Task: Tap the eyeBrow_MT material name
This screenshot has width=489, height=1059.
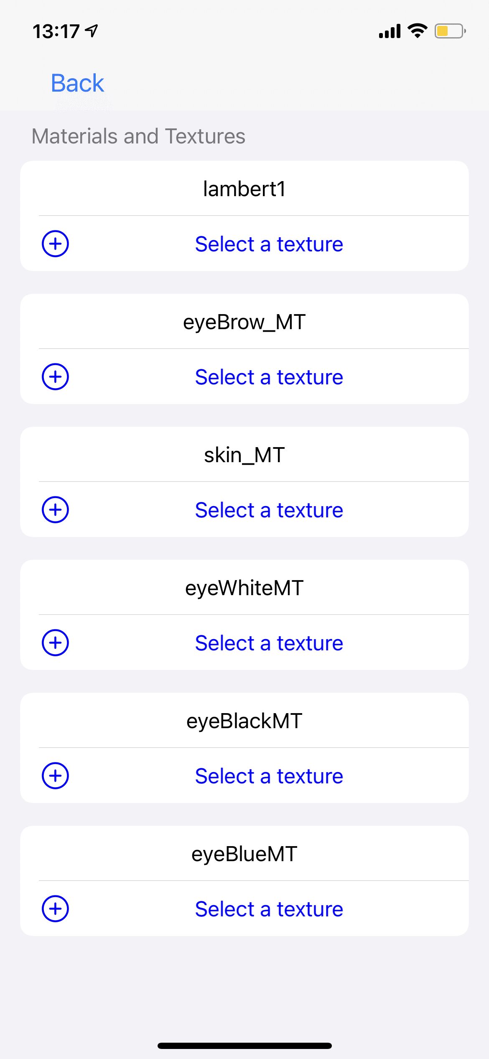Action: tap(244, 322)
